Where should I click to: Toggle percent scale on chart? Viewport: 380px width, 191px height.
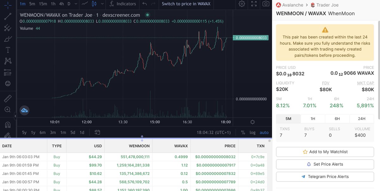tap(243, 133)
